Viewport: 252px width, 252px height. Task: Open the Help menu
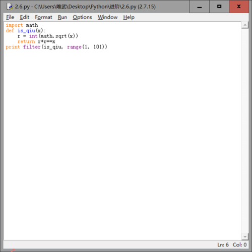(129, 17)
